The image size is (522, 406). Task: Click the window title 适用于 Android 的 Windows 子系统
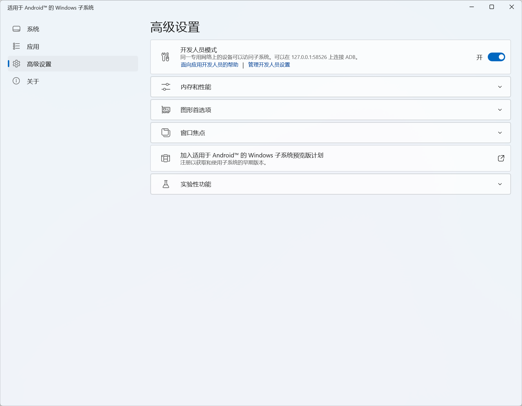click(x=50, y=8)
